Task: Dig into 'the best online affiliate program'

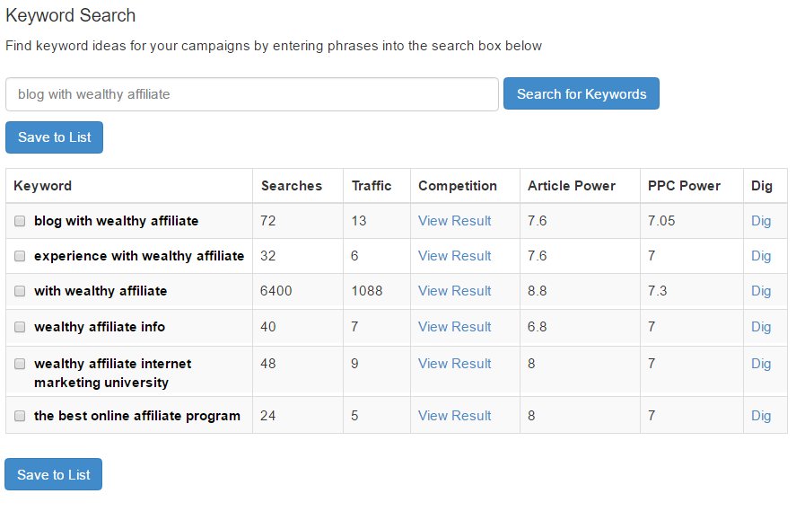Action: pyautogui.click(x=761, y=416)
